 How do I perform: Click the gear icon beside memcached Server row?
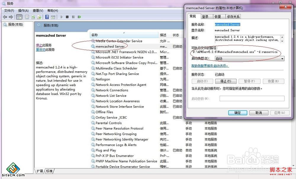93,46
